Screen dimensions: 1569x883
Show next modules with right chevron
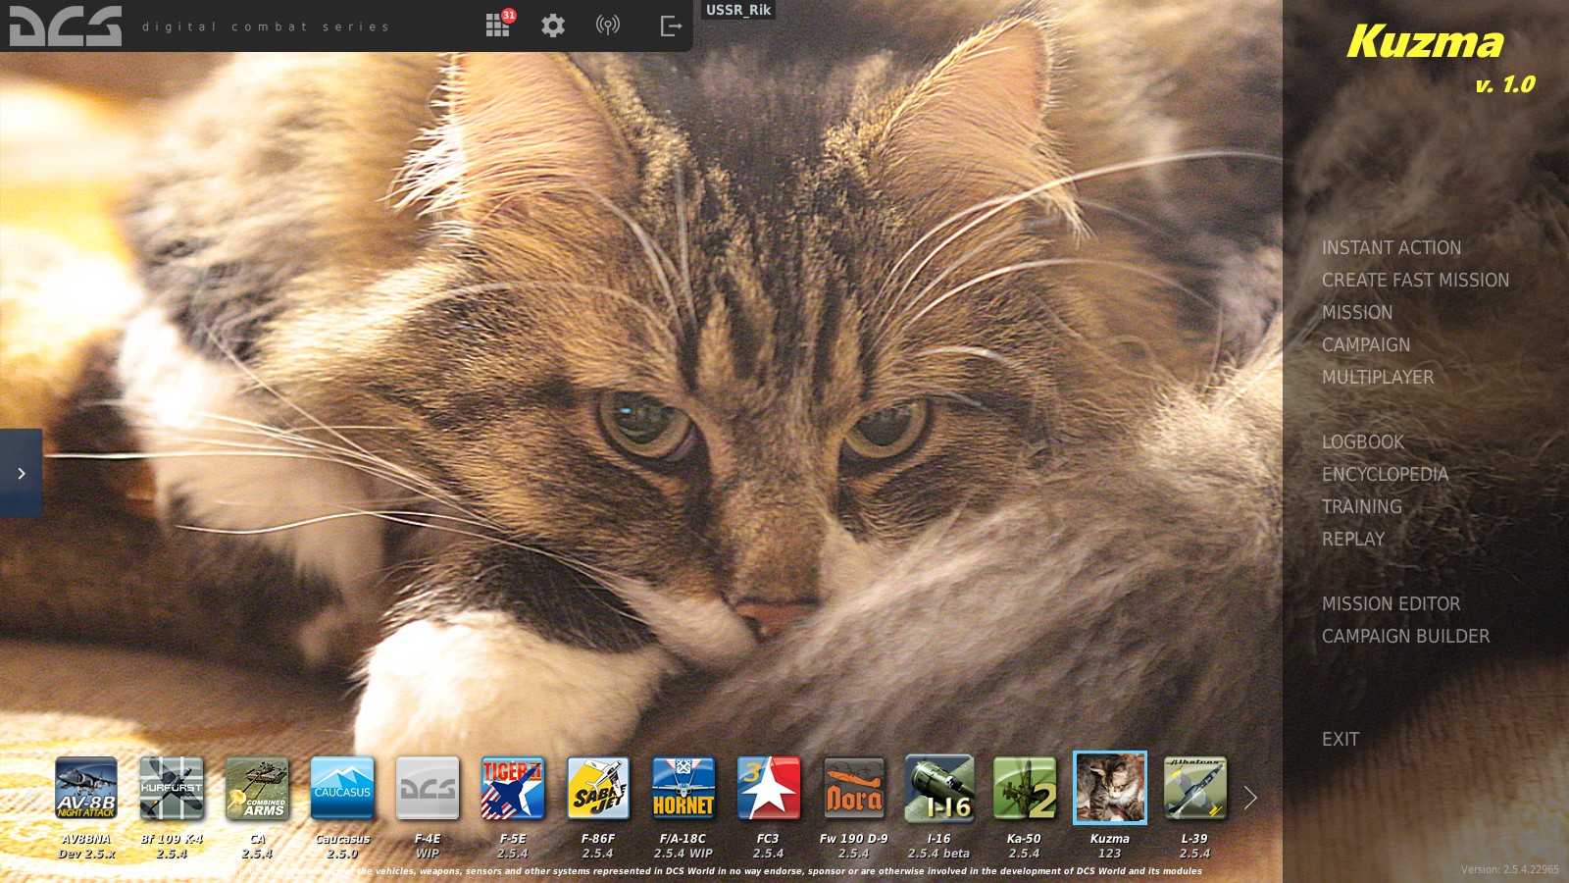1250,798
